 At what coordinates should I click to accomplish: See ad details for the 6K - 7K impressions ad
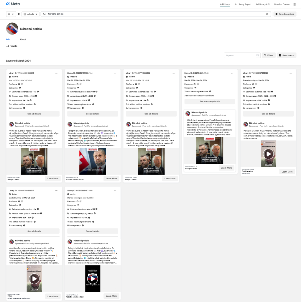click(34, 114)
